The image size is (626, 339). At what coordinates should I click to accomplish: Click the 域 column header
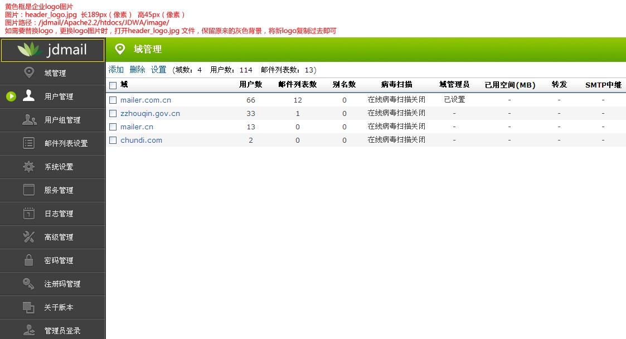point(124,84)
